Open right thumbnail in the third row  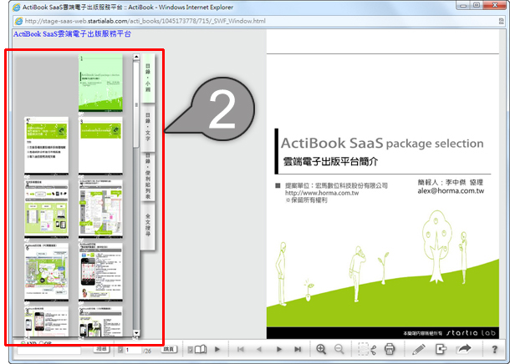coord(100,208)
